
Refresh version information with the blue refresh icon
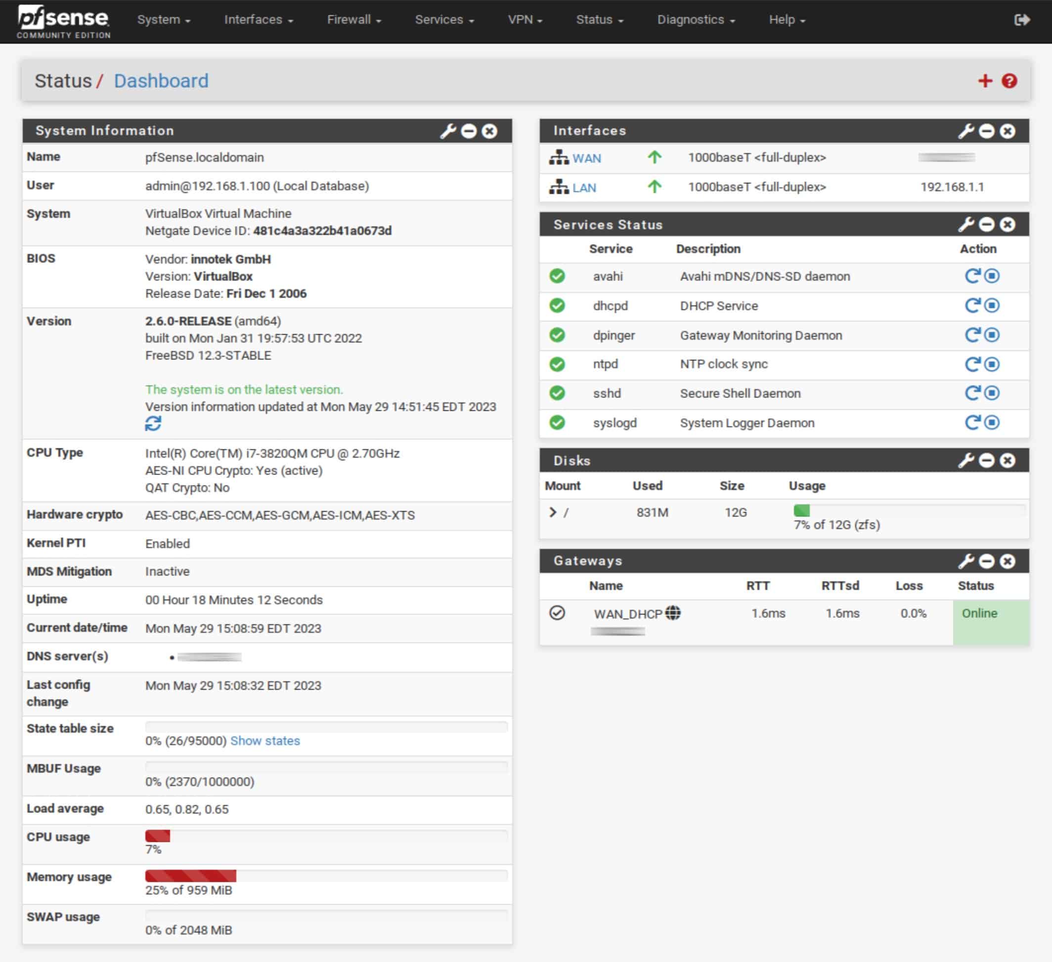(x=153, y=424)
